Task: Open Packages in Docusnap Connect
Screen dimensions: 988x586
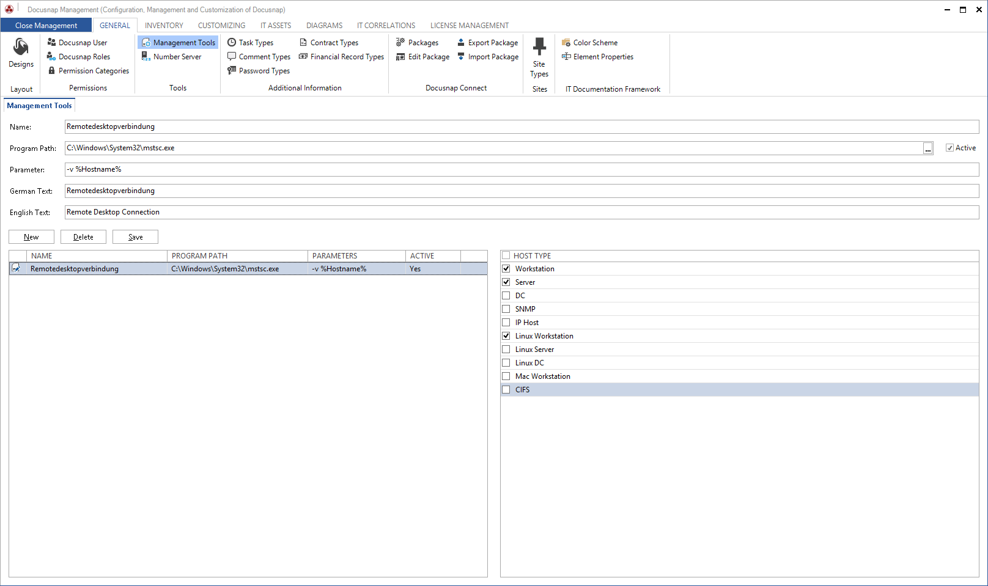Action: (418, 43)
